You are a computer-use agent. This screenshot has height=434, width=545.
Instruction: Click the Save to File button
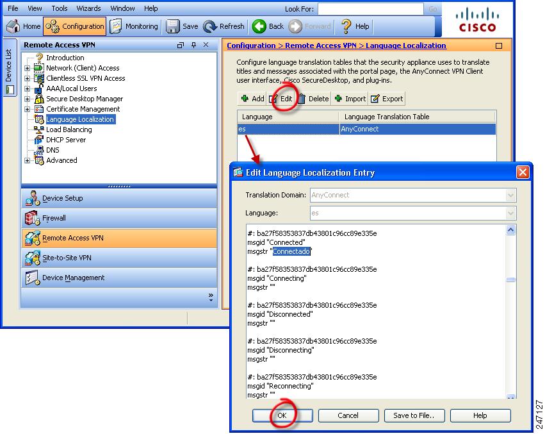click(x=414, y=415)
